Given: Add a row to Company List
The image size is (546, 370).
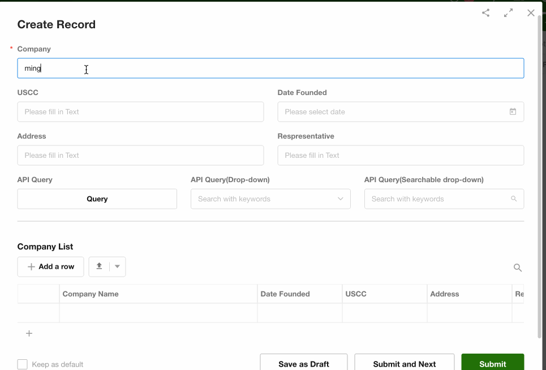Looking at the screenshot, I should [50, 266].
